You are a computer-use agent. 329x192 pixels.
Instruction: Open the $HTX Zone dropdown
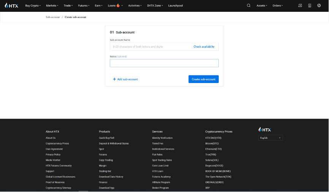(155, 5)
